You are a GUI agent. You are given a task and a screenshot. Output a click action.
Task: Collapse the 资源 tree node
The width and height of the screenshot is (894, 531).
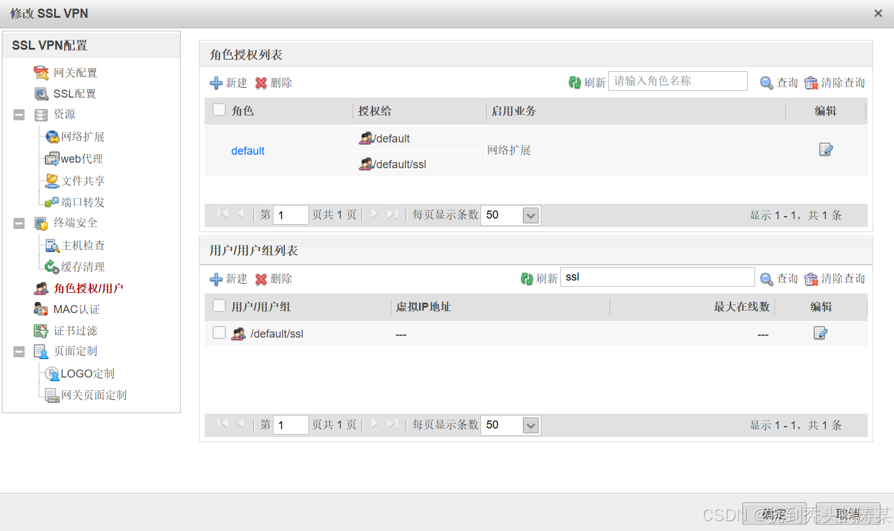[x=19, y=115]
